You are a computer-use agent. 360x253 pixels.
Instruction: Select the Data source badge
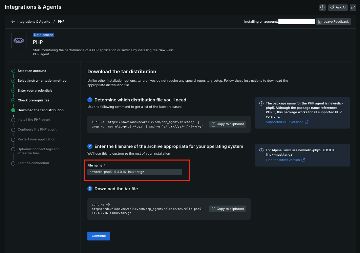(43, 35)
